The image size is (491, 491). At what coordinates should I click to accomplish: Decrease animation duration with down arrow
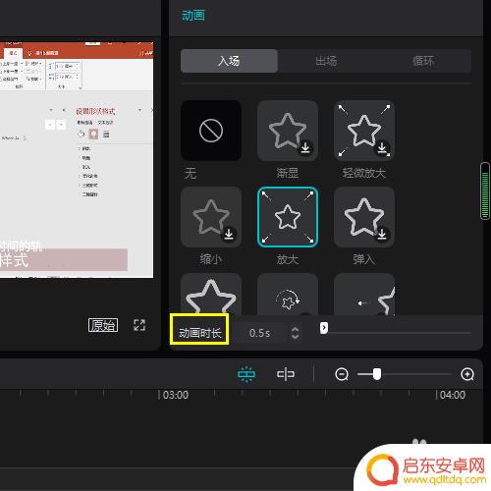tap(295, 337)
